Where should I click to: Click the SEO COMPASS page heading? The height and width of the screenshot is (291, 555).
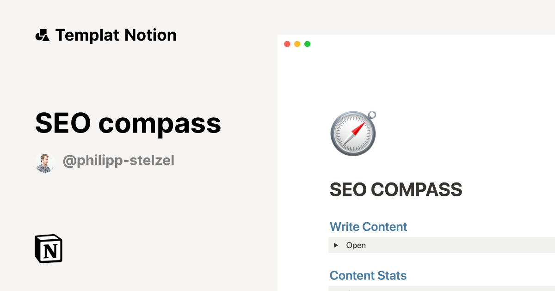396,189
